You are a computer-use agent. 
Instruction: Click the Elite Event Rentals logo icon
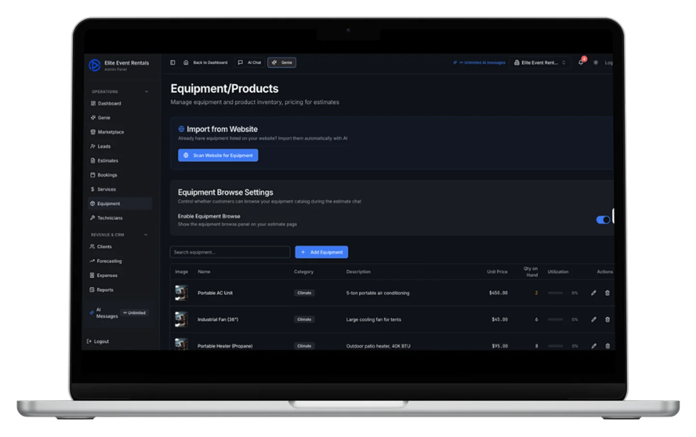95,65
